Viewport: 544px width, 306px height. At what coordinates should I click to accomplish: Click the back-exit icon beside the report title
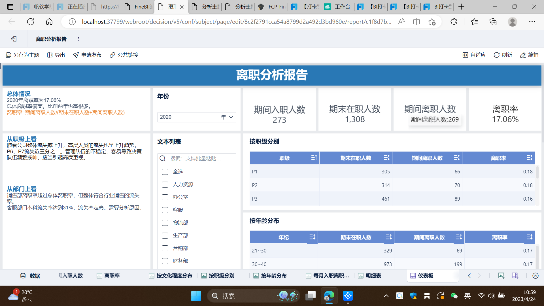pos(14,39)
